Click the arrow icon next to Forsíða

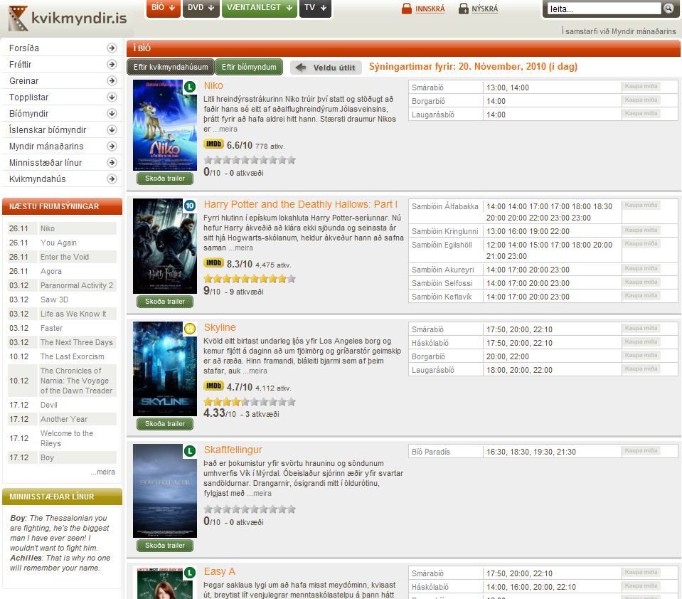click(112, 48)
